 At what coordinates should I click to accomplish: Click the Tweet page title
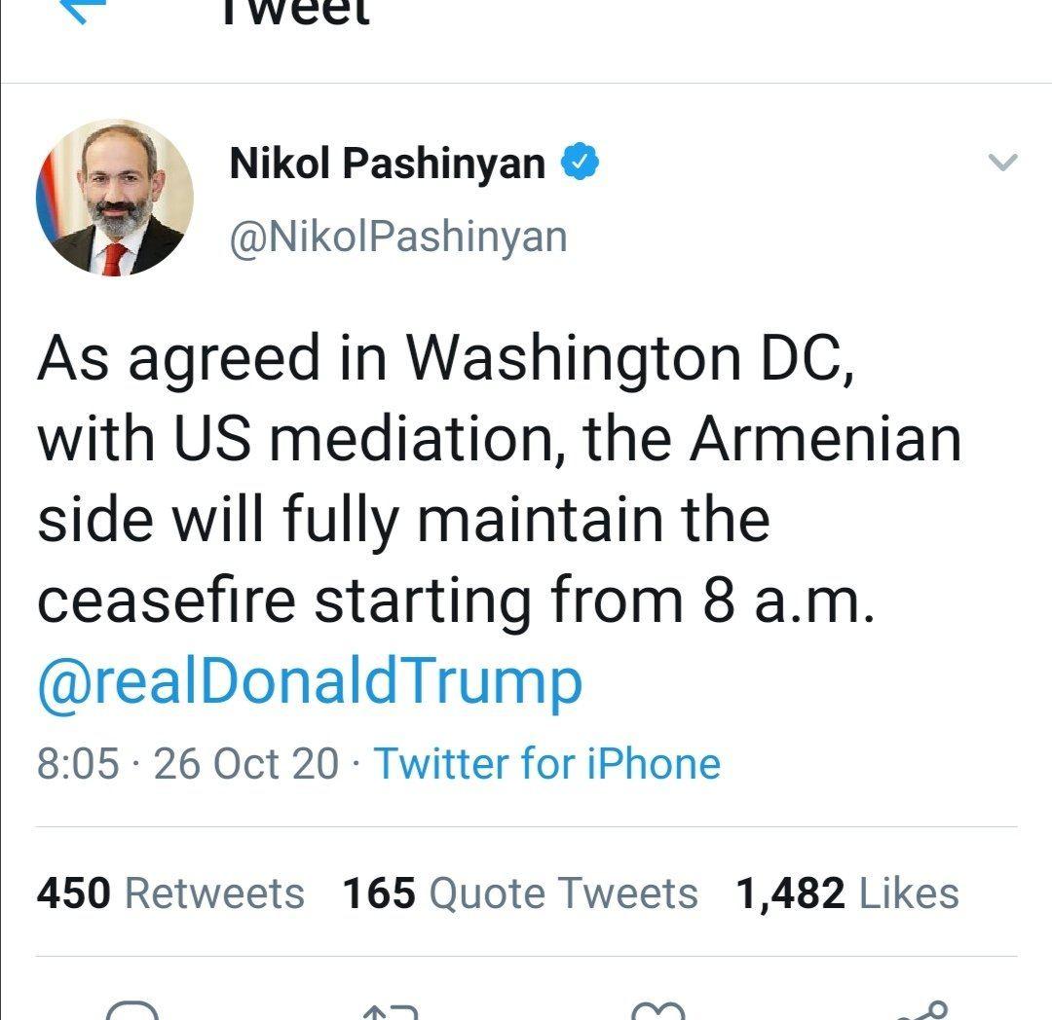[296, 12]
